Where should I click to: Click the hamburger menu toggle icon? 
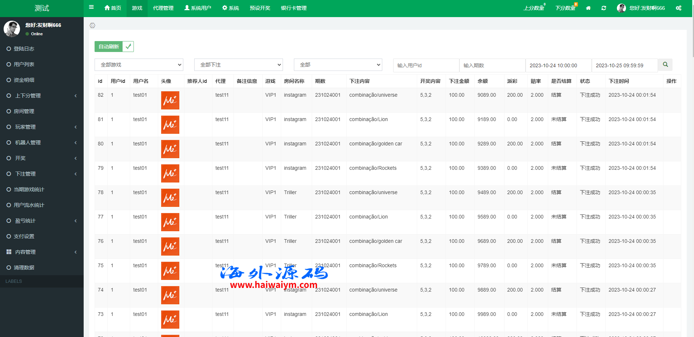(91, 7)
